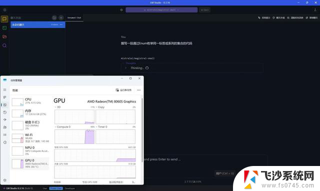Open the Copy engine graph dropdown

[100, 107]
